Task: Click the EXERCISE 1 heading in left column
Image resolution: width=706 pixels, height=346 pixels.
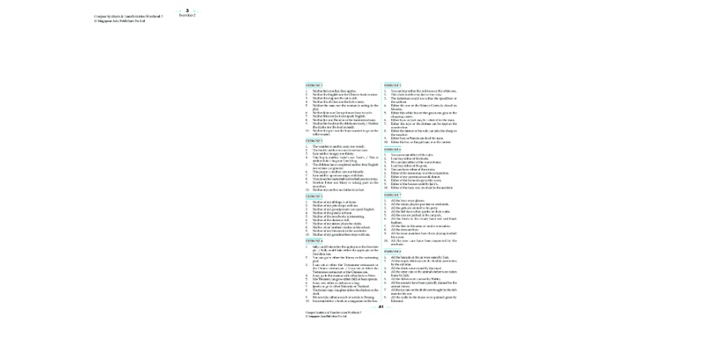Action: pos(314,85)
